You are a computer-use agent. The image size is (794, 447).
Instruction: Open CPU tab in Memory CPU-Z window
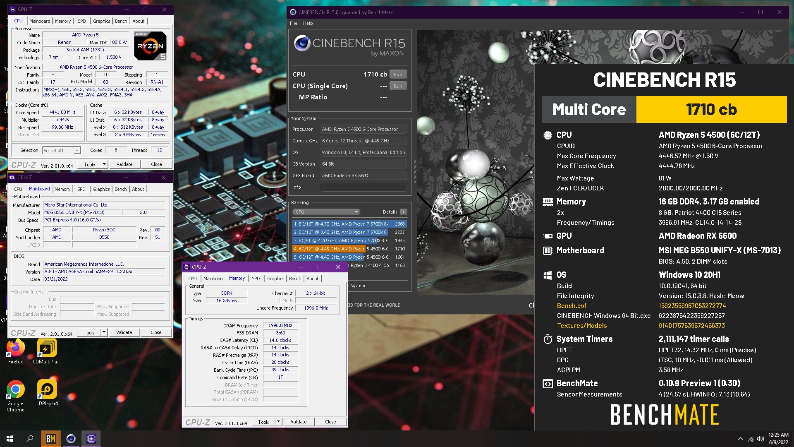193,279
